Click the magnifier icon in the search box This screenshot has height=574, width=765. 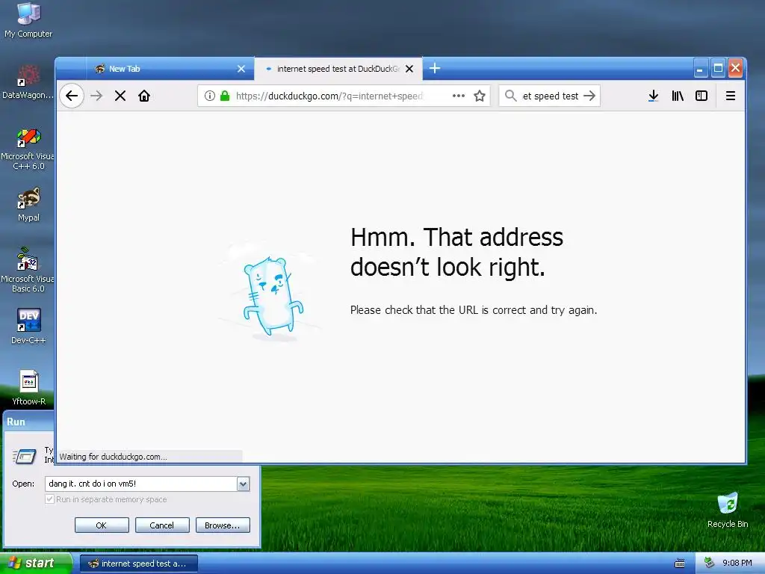(x=510, y=96)
